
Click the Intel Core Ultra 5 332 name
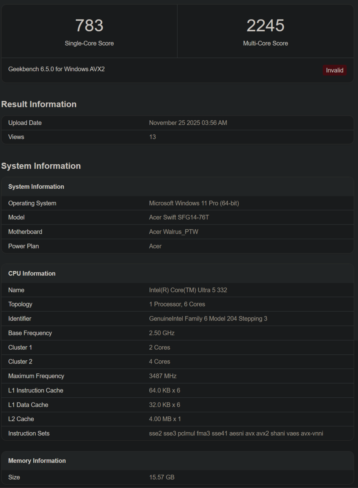(x=188, y=290)
